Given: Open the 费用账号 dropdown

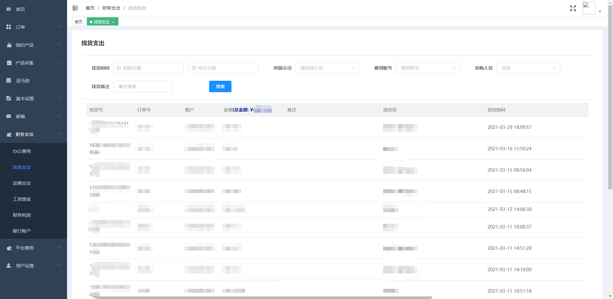Looking at the screenshot, I should (x=428, y=68).
